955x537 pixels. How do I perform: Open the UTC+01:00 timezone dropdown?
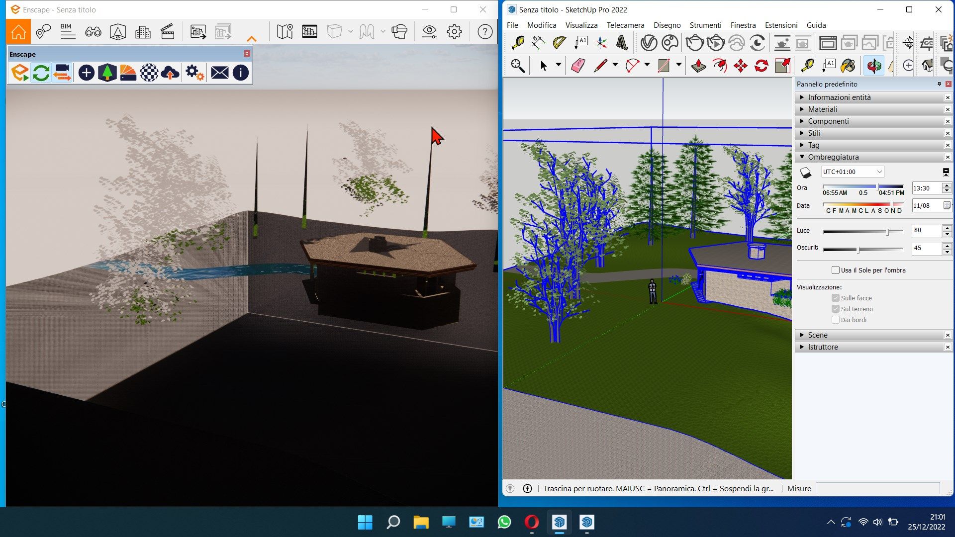pyautogui.click(x=852, y=172)
